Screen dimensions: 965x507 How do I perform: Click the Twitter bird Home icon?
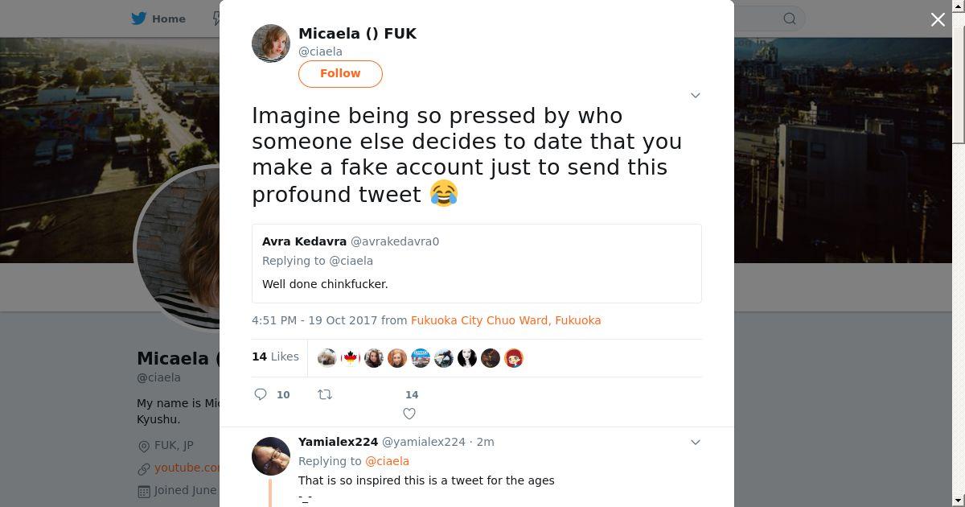click(x=139, y=19)
